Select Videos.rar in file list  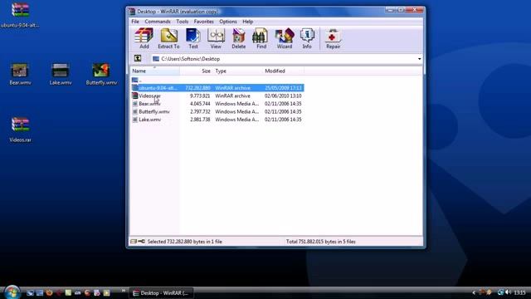click(149, 96)
